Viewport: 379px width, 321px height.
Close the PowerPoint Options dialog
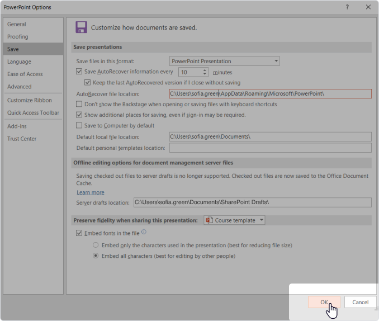click(x=368, y=7)
